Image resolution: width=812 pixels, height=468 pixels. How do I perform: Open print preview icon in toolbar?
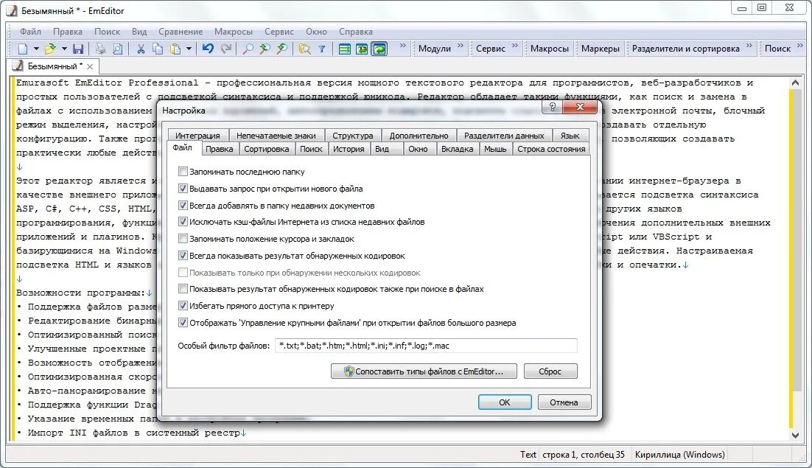coord(118,49)
